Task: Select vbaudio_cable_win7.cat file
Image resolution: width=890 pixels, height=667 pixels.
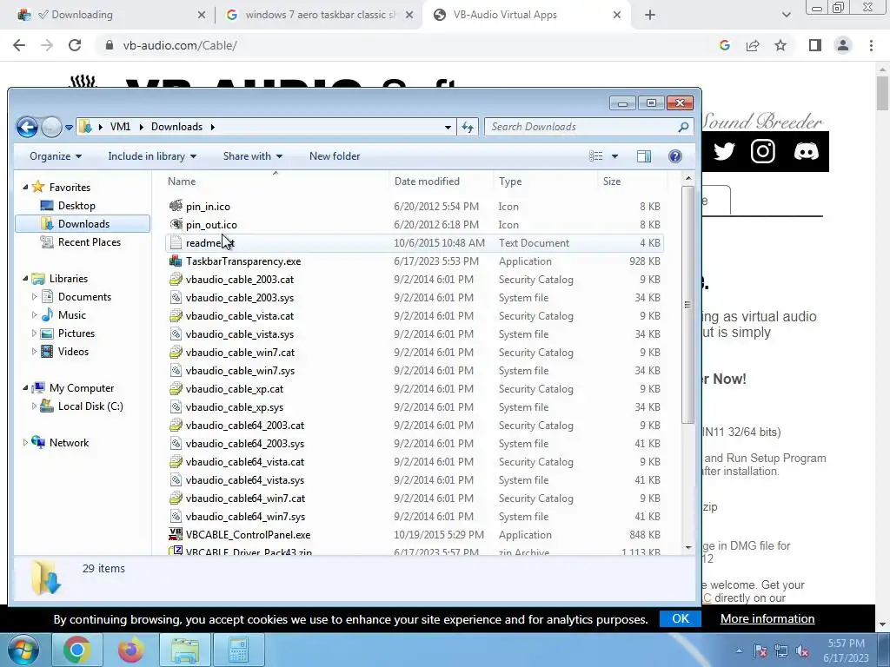Action: pyautogui.click(x=240, y=353)
